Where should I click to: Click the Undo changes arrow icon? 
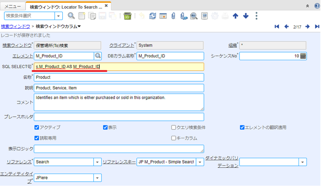point(142,16)
